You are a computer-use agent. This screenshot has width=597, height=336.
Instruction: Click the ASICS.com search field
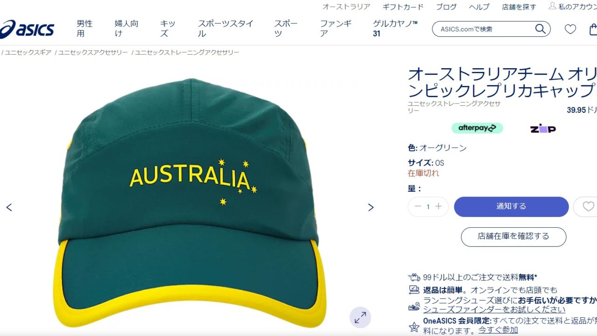(x=485, y=29)
